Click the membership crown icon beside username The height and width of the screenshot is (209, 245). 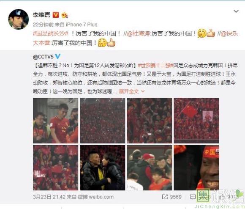65,15
